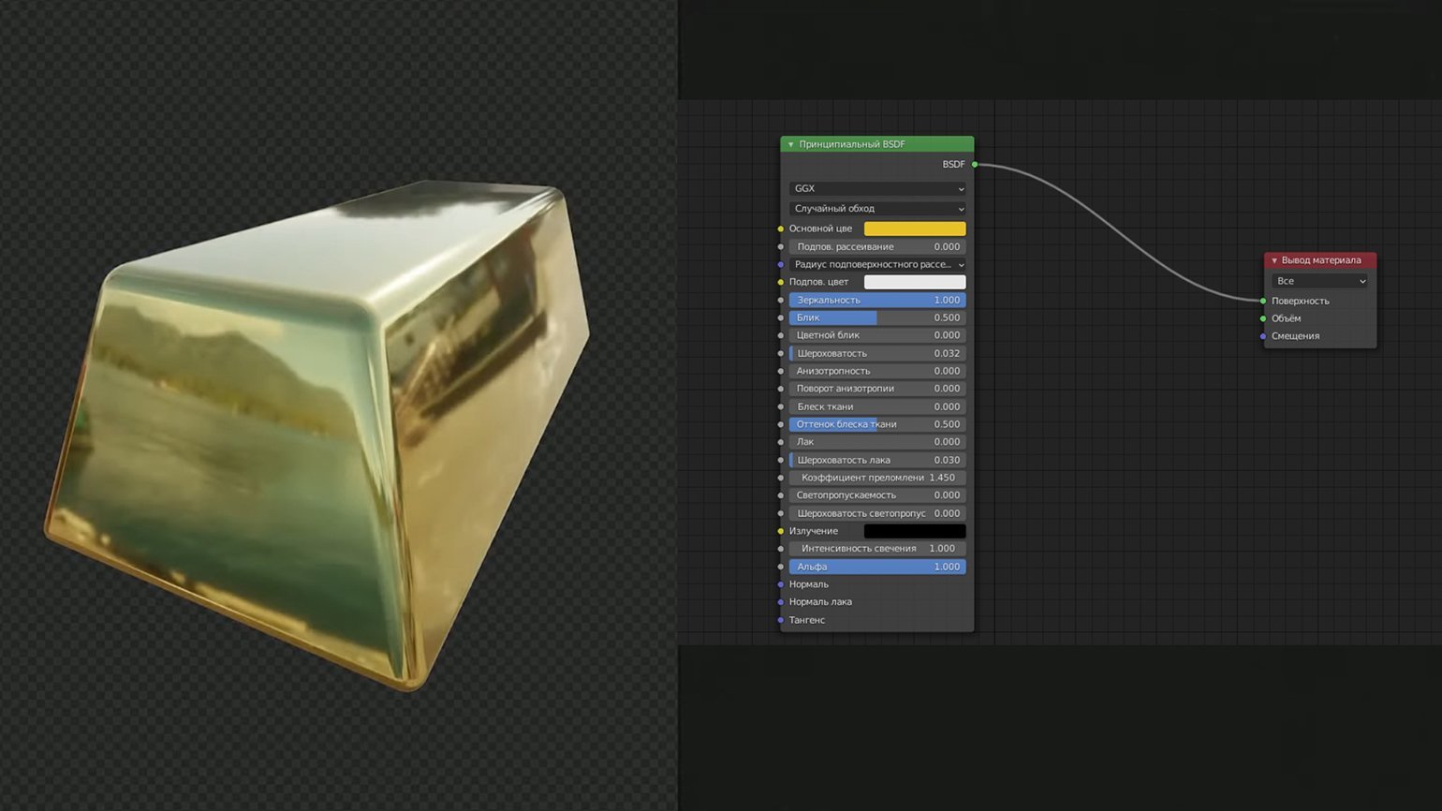
Task: Click the green BSDF output socket
Action: 975,164
